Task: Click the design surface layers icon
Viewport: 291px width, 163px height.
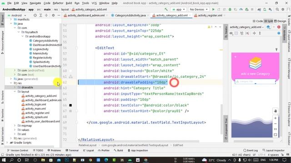Action: coord(268,27)
